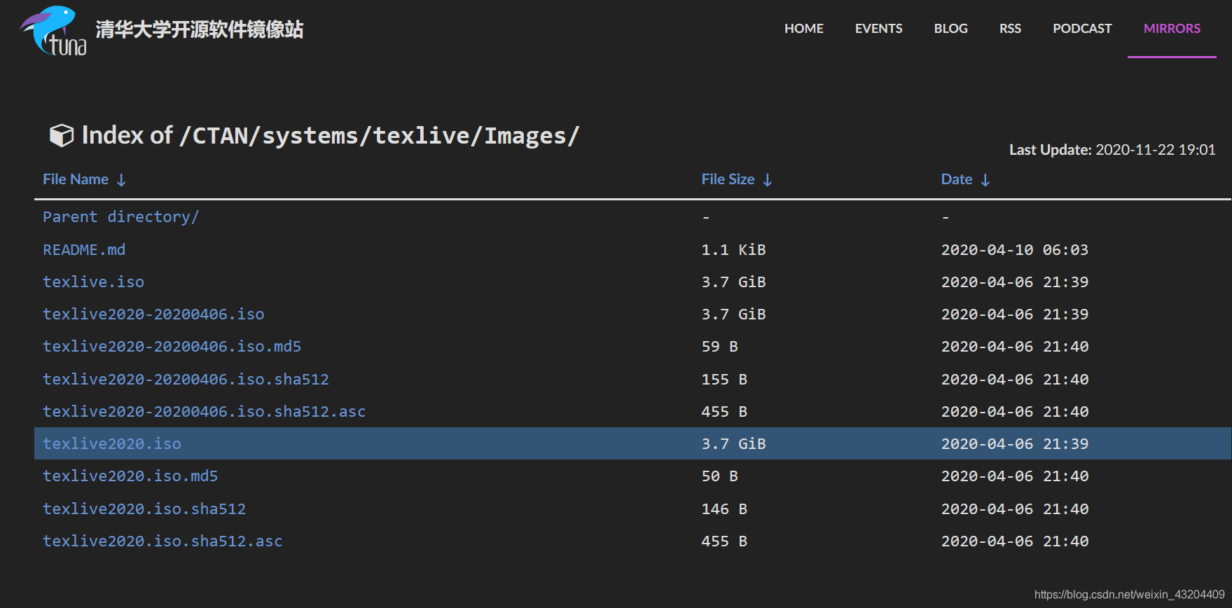Click the 455 B size of texlive2020.iso.sha512.asc
Image resolution: width=1232 pixels, height=608 pixels.
tap(724, 541)
